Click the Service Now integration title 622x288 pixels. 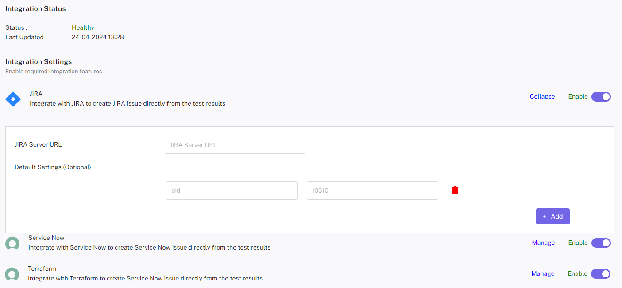click(x=46, y=238)
